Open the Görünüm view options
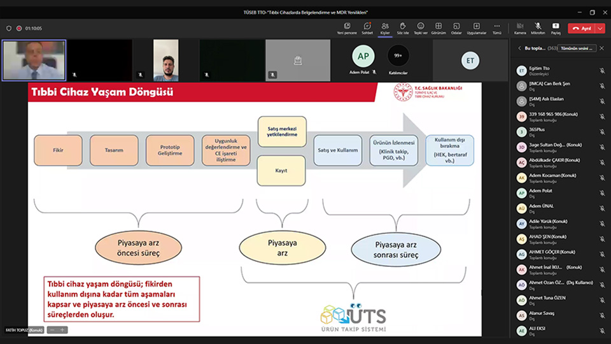The width and height of the screenshot is (611, 344). (x=439, y=28)
